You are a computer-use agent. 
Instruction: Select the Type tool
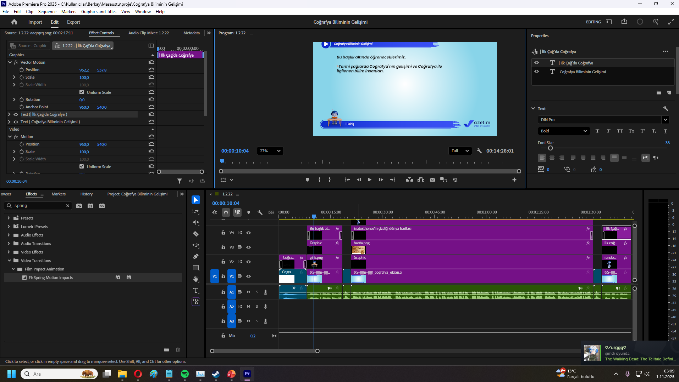(196, 290)
